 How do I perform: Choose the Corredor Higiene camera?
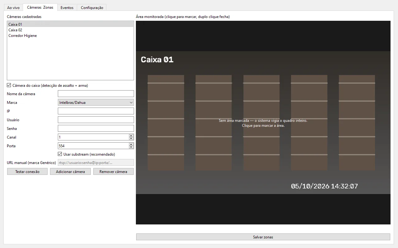(70, 36)
